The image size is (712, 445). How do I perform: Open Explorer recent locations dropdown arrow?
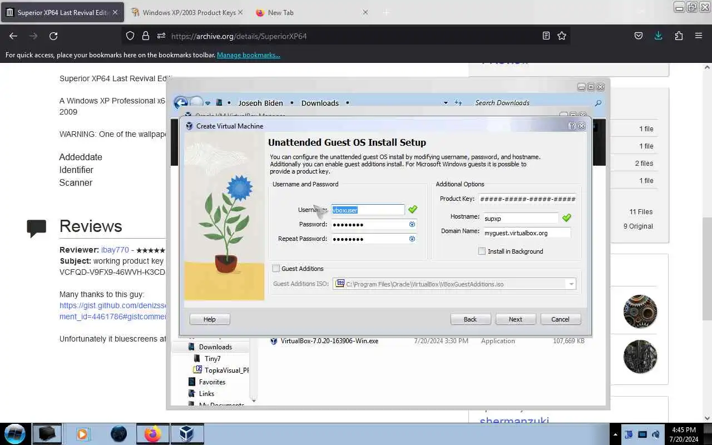[x=207, y=103]
